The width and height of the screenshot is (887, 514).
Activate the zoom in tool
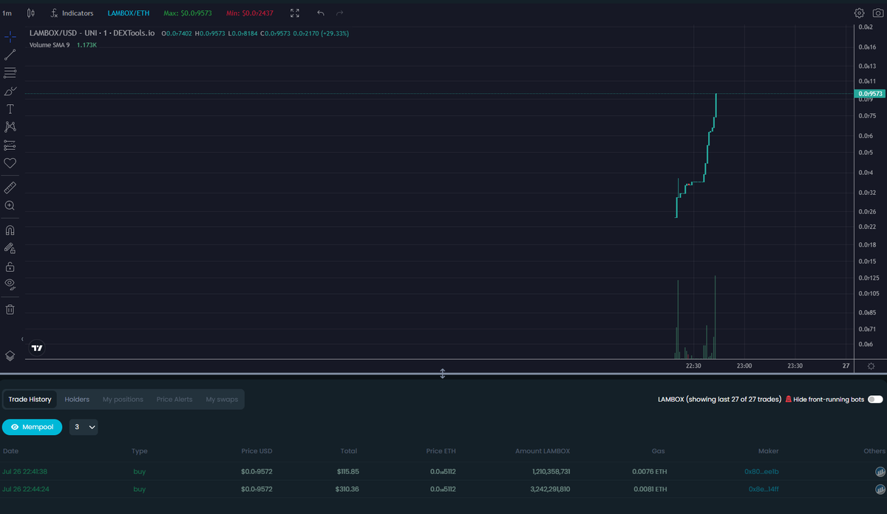[10, 206]
